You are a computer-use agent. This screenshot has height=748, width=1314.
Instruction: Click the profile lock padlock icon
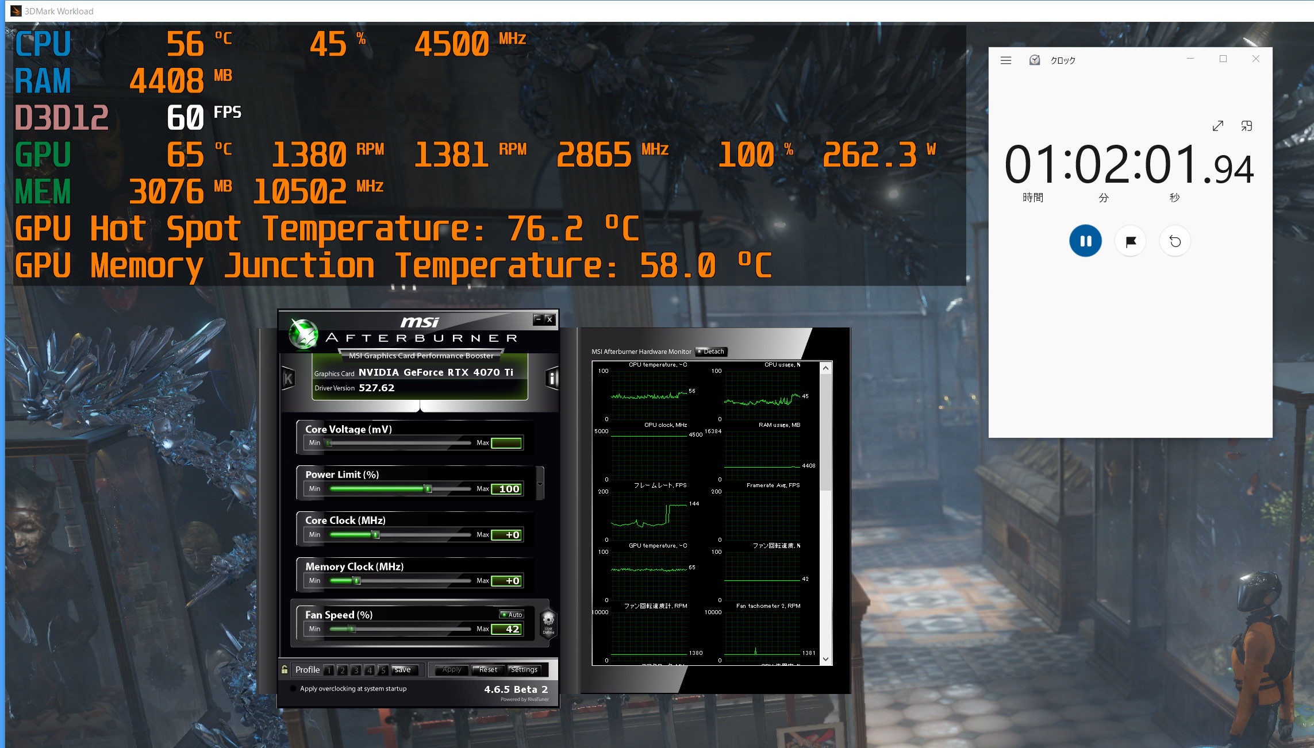(285, 669)
